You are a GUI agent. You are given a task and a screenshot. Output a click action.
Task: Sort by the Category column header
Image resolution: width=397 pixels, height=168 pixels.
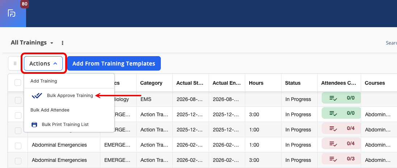click(151, 83)
